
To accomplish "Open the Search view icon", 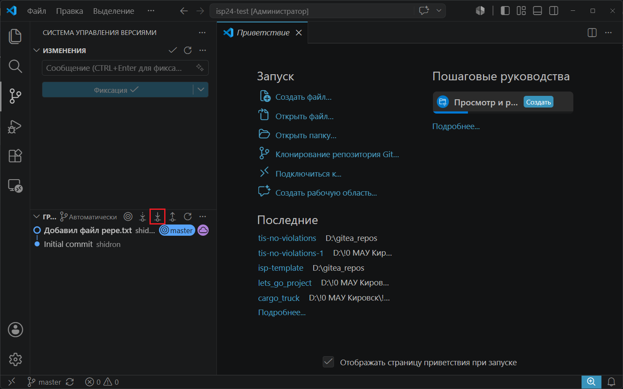I will [15, 66].
